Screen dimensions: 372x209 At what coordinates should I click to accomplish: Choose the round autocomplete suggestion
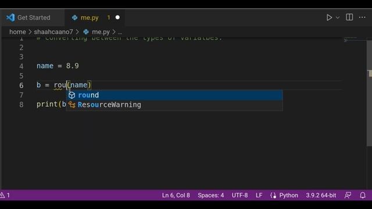pos(174,95)
